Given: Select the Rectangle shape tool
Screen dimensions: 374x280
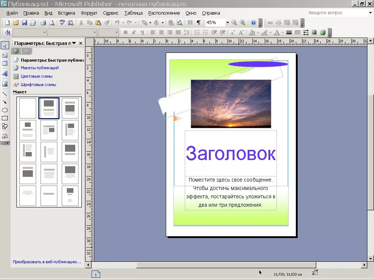Looking at the screenshot, I should pos(5,118).
